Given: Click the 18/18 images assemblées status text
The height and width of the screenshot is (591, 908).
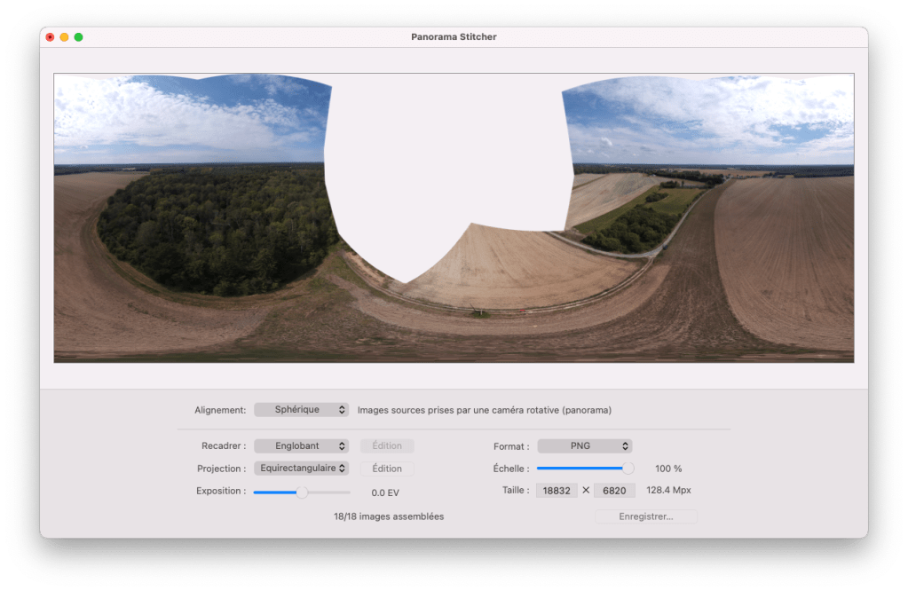Looking at the screenshot, I should click(x=389, y=516).
